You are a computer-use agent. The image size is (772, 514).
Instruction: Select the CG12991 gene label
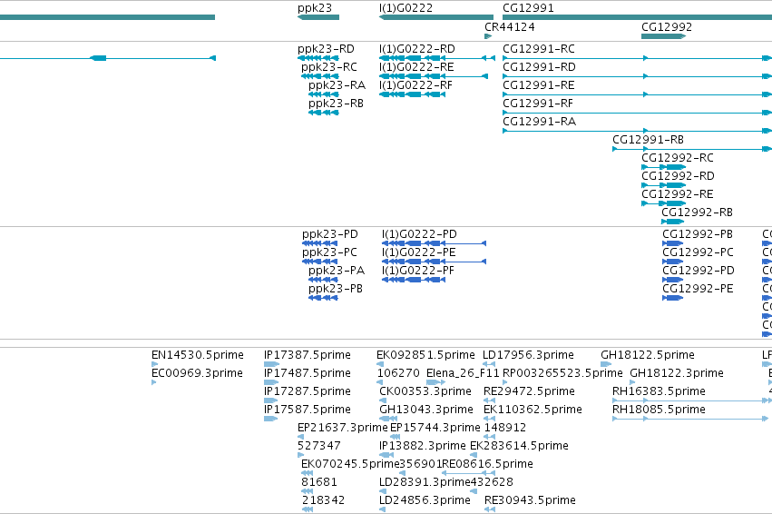[x=528, y=8]
